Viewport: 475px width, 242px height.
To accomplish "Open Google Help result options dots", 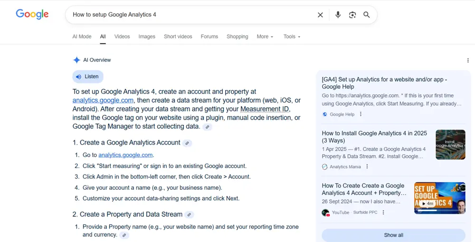I will [x=361, y=114].
